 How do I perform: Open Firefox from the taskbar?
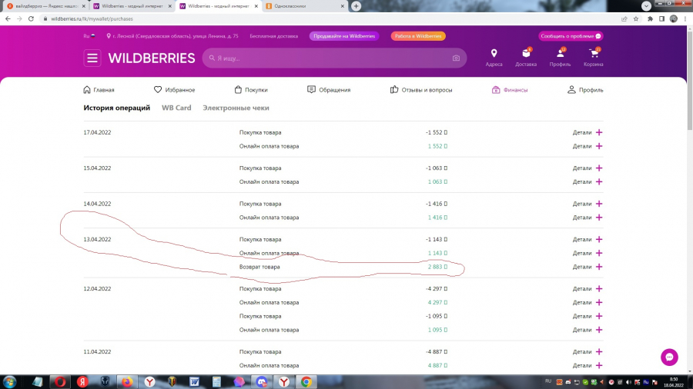(x=127, y=382)
